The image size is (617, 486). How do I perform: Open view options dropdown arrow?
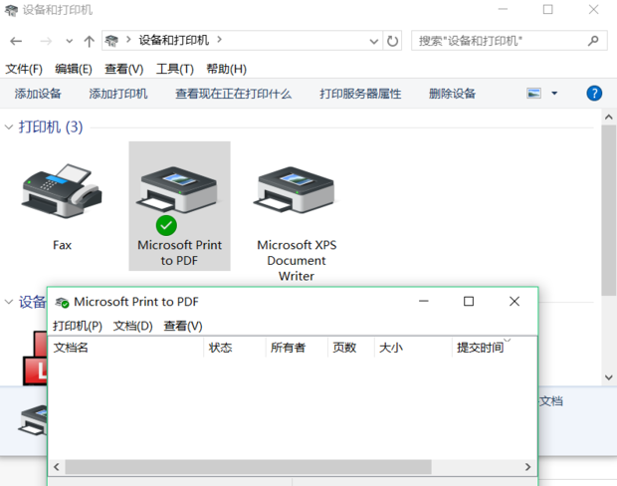click(554, 94)
